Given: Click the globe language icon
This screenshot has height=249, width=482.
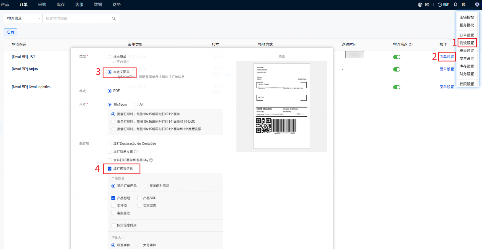Looking at the screenshot, I should 420,5.
